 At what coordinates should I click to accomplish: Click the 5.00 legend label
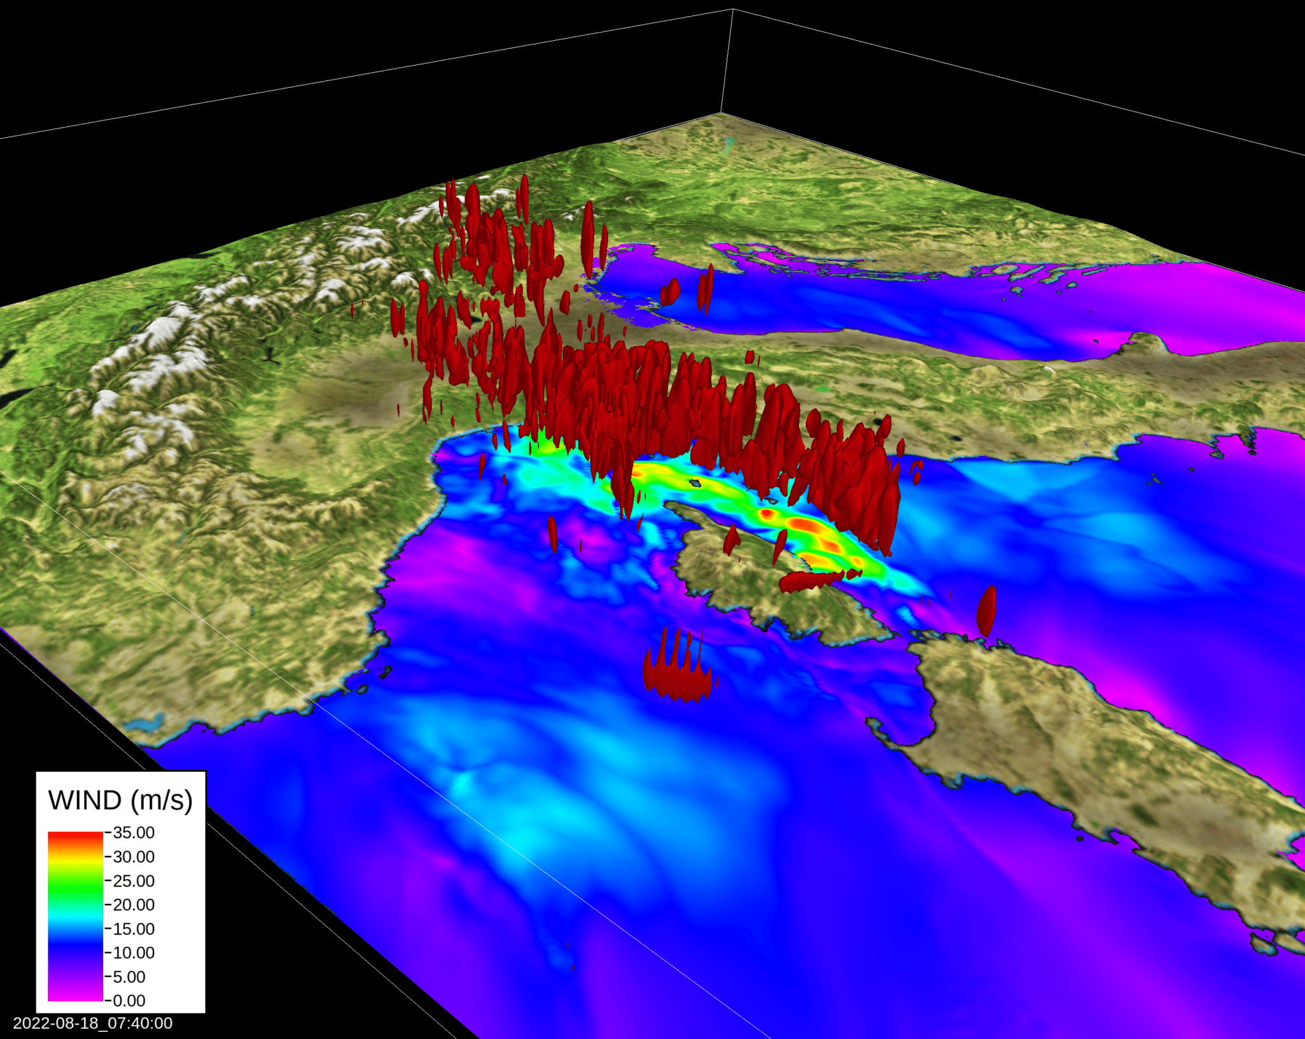click(129, 977)
